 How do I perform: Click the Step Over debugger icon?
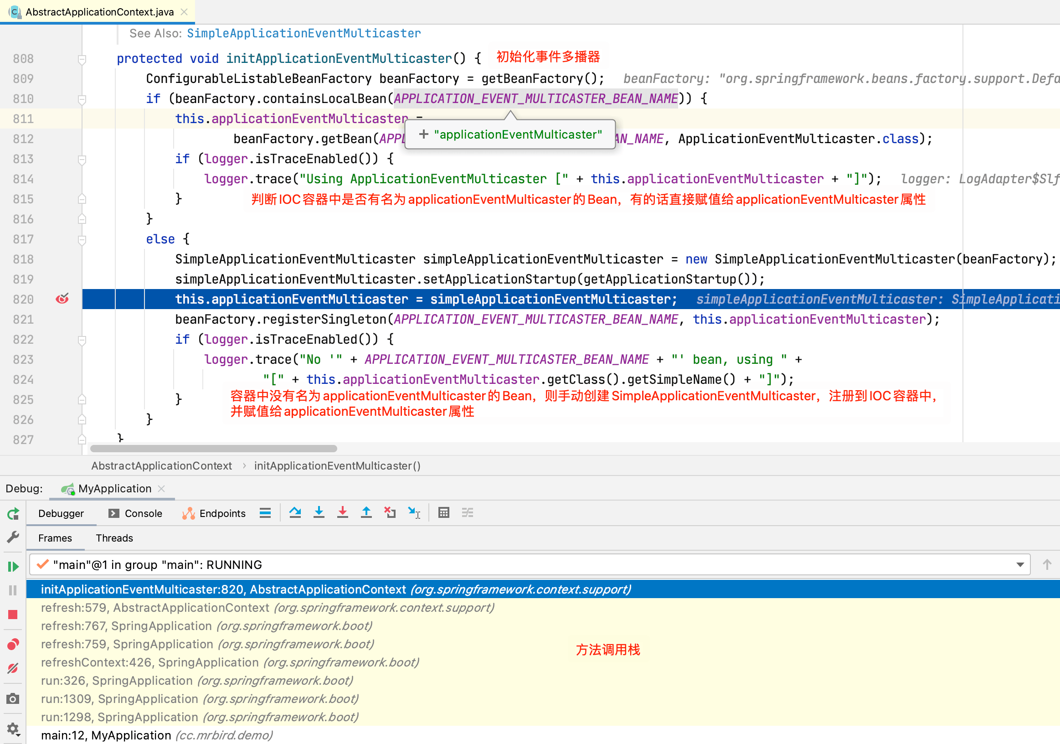[295, 512]
